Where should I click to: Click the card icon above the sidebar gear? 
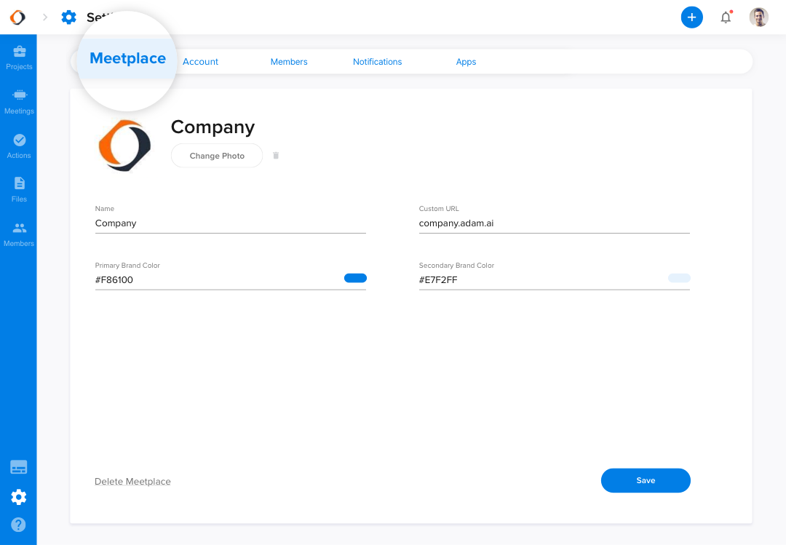tap(19, 467)
